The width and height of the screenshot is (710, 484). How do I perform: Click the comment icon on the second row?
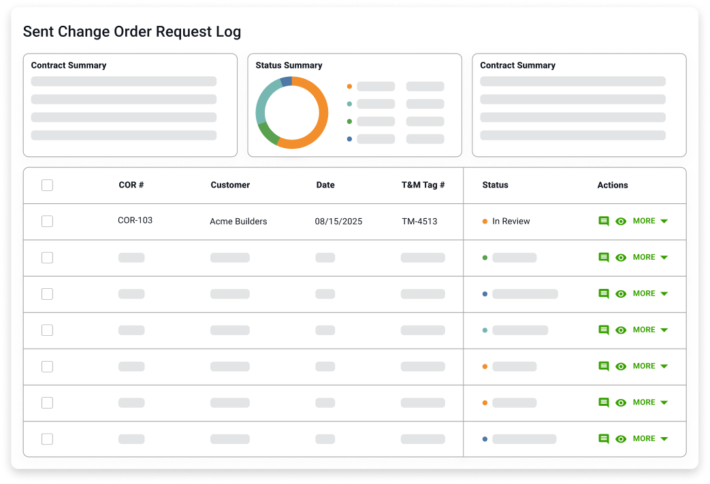coord(603,257)
